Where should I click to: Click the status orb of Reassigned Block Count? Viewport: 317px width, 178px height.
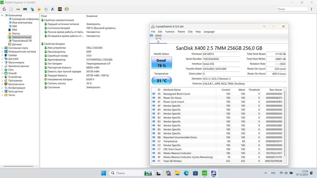pos(154,94)
